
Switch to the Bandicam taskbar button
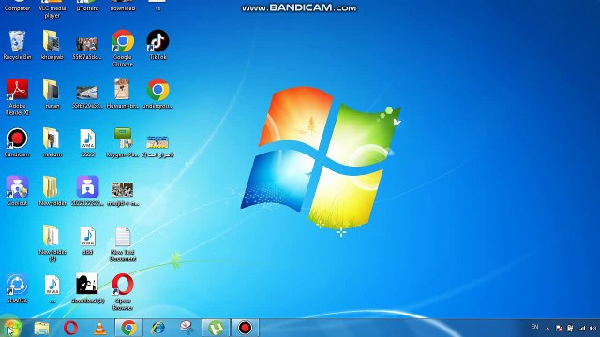pyautogui.click(x=245, y=328)
